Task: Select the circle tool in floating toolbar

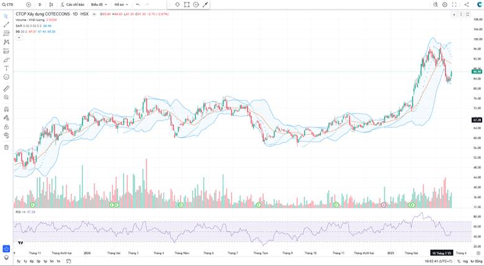Action: 195,4
